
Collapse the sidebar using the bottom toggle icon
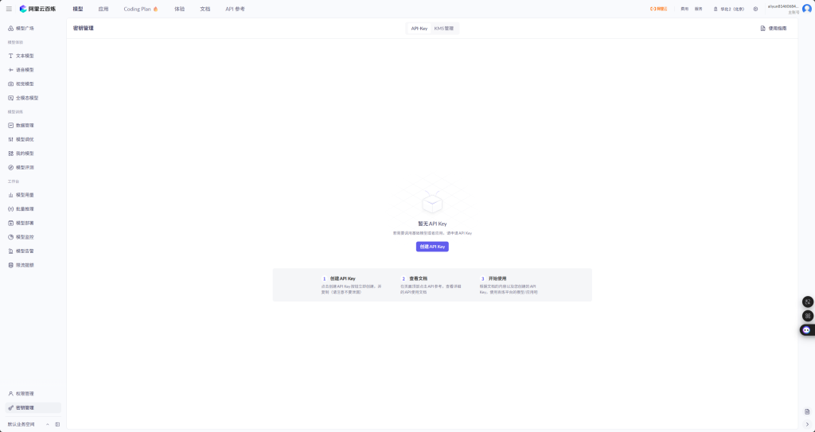click(x=57, y=424)
